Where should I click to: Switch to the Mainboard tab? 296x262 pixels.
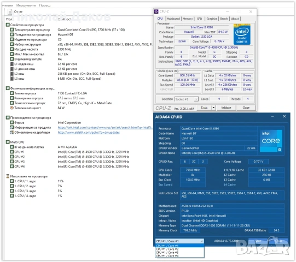pos(173,19)
